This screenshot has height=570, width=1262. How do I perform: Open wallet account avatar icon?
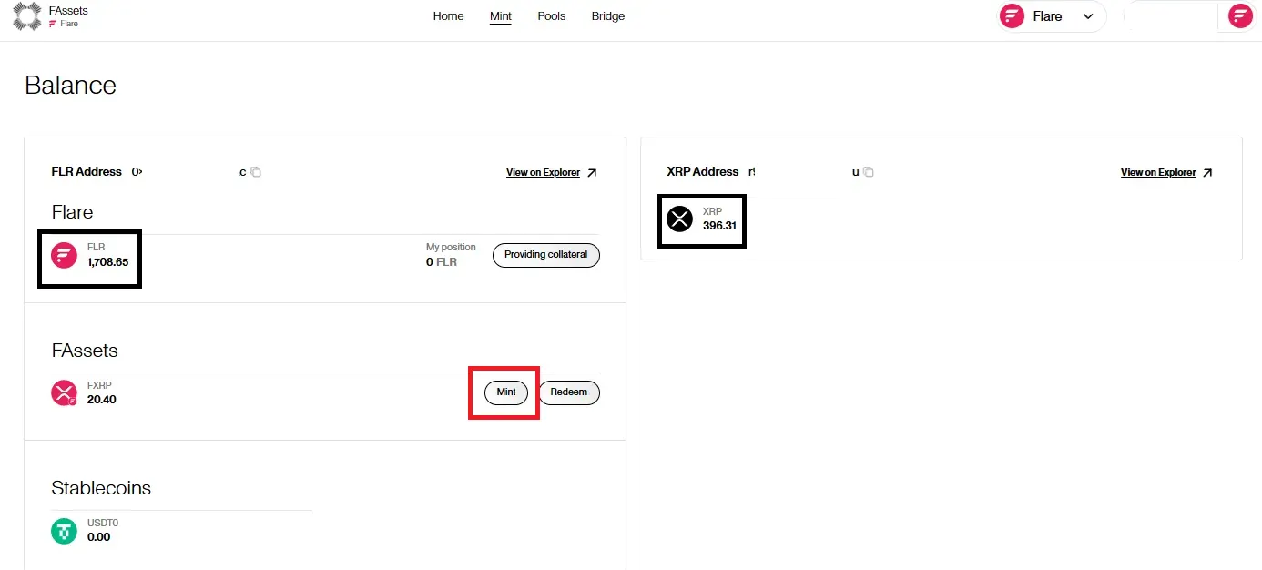click(1240, 16)
